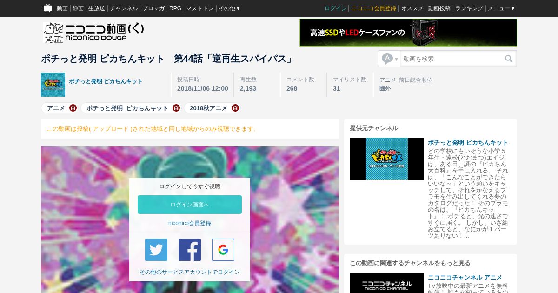
Task: Click the view count 2,193
Action: 248,88
